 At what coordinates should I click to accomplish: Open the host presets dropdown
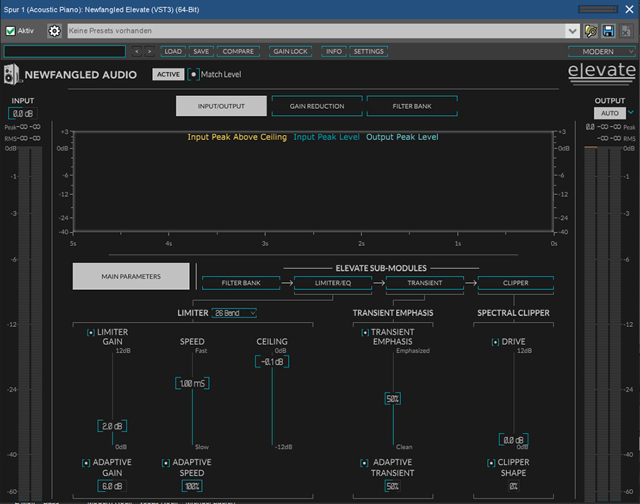572,31
